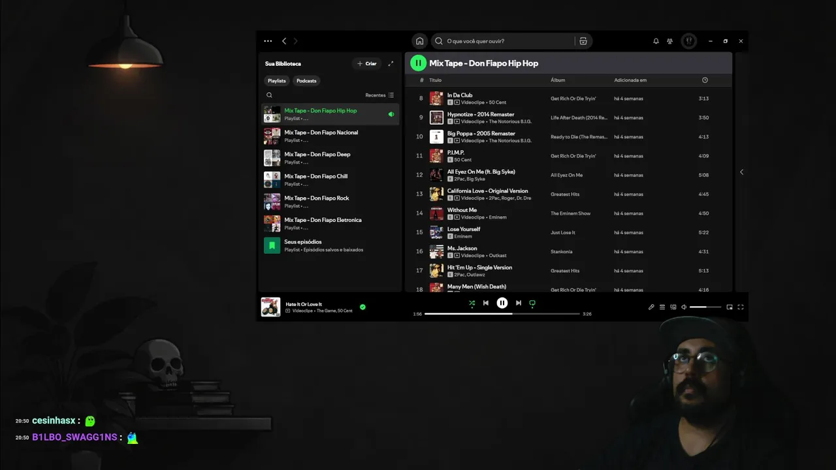The height and width of the screenshot is (470, 836).
Task: Open Outkast artist link
Action: [498, 255]
